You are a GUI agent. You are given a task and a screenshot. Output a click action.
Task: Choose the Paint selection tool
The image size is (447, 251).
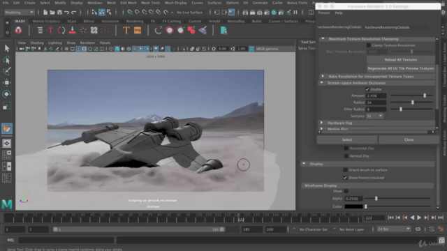click(x=7, y=71)
